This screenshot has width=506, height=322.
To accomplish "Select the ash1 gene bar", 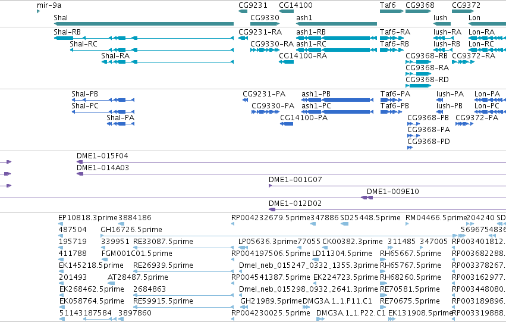I will [337, 24].
